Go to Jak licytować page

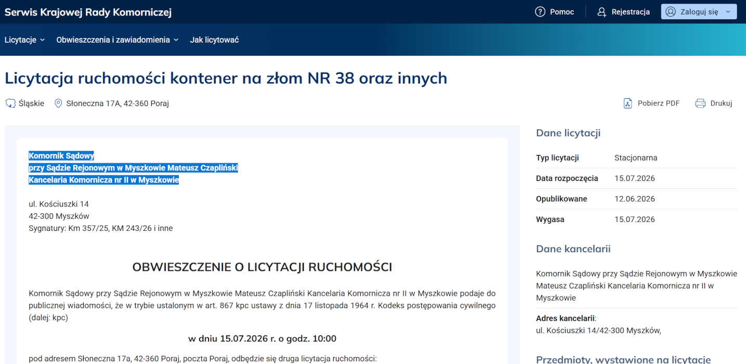(214, 40)
